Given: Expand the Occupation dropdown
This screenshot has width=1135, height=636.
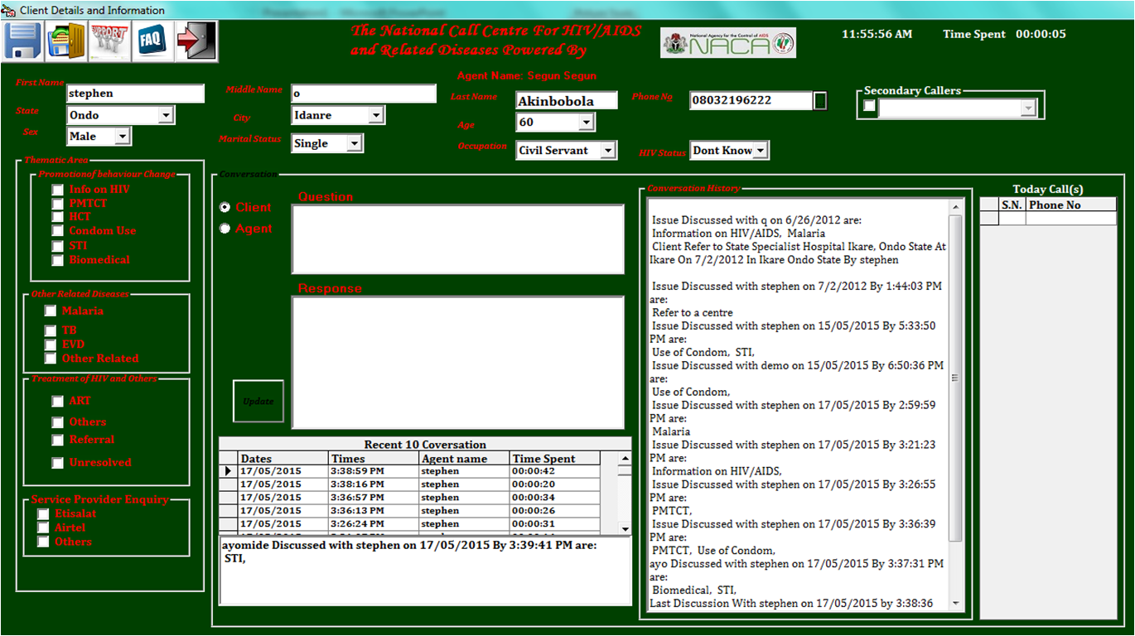Looking at the screenshot, I should pos(608,151).
